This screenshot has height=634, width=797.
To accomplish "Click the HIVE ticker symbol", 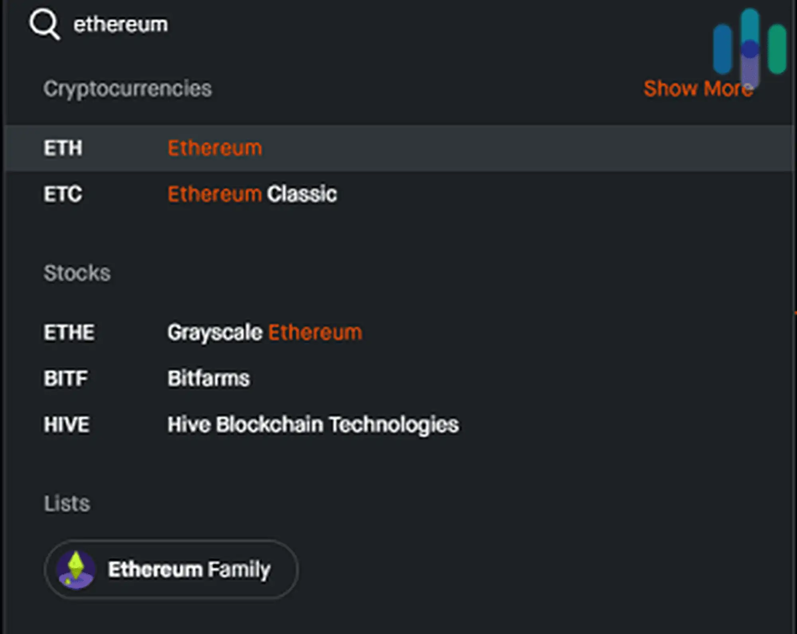I will click(67, 424).
